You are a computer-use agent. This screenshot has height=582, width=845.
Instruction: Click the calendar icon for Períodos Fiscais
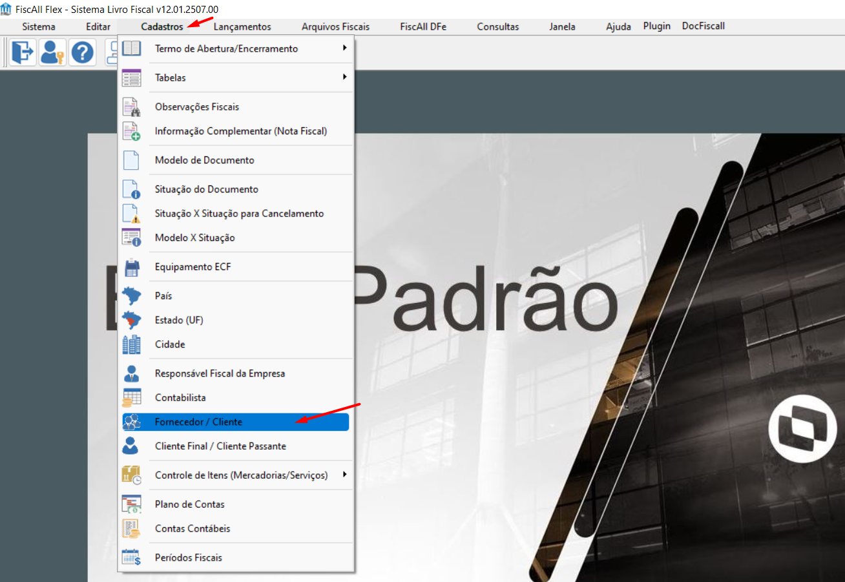coord(132,557)
